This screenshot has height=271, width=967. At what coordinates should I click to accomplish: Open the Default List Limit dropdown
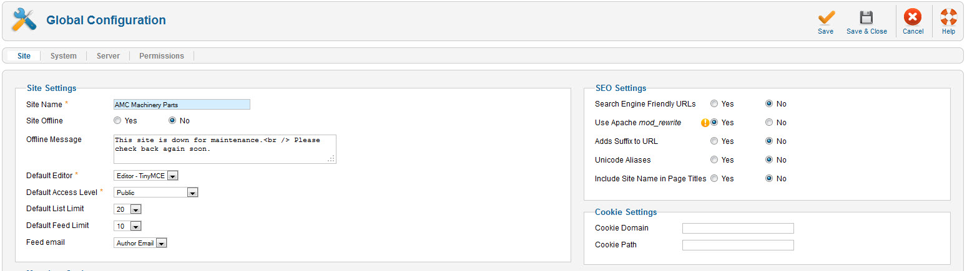[x=127, y=209]
